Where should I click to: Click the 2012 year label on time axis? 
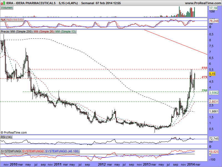tap(102, 164)
